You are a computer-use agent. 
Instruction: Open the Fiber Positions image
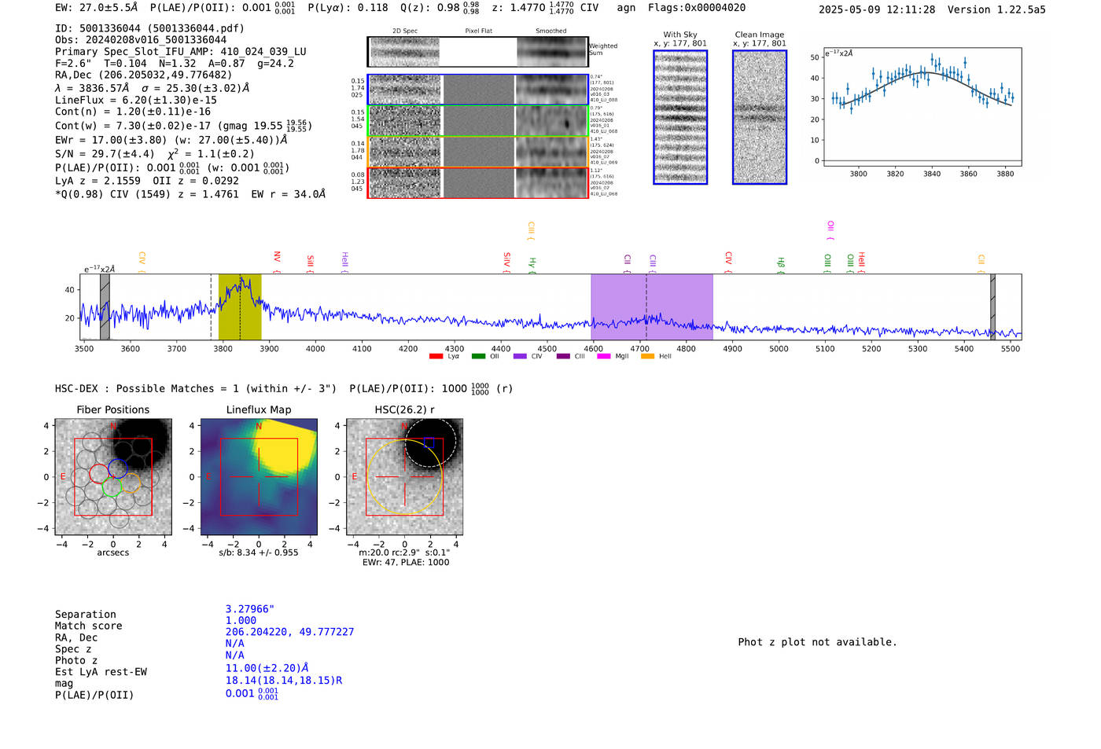(x=112, y=476)
